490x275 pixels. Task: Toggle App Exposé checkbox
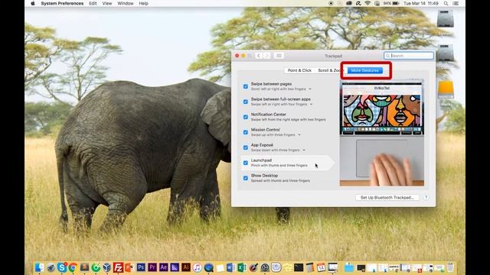245,147
